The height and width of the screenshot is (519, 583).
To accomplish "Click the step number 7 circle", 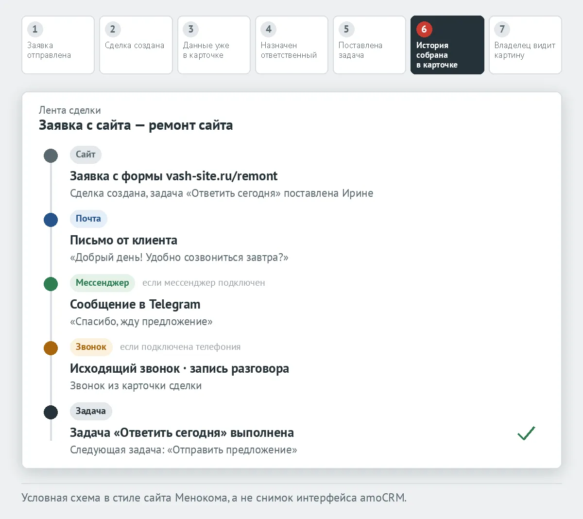I will point(502,29).
